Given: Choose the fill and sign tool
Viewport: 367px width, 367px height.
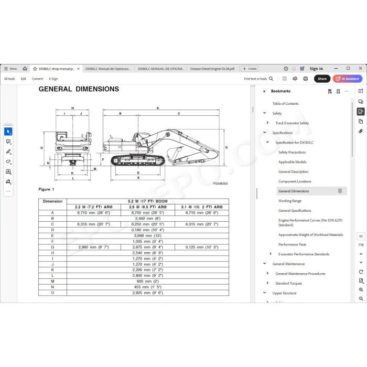Looking at the screenshot, I should pos(8,181).
